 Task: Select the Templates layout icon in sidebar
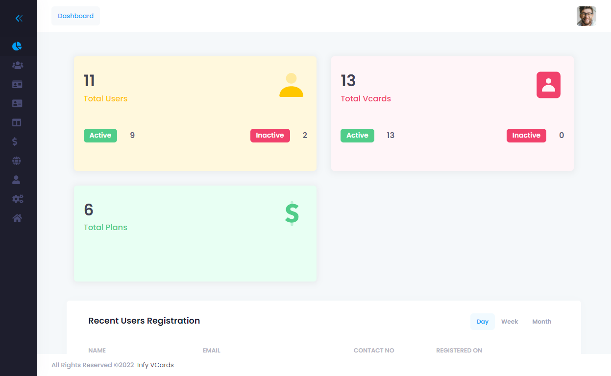[17, 122]
